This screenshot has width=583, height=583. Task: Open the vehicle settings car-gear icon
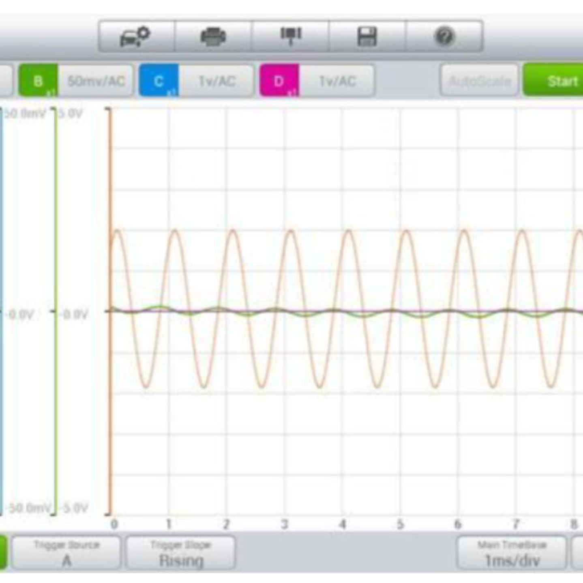coord(136,36)
